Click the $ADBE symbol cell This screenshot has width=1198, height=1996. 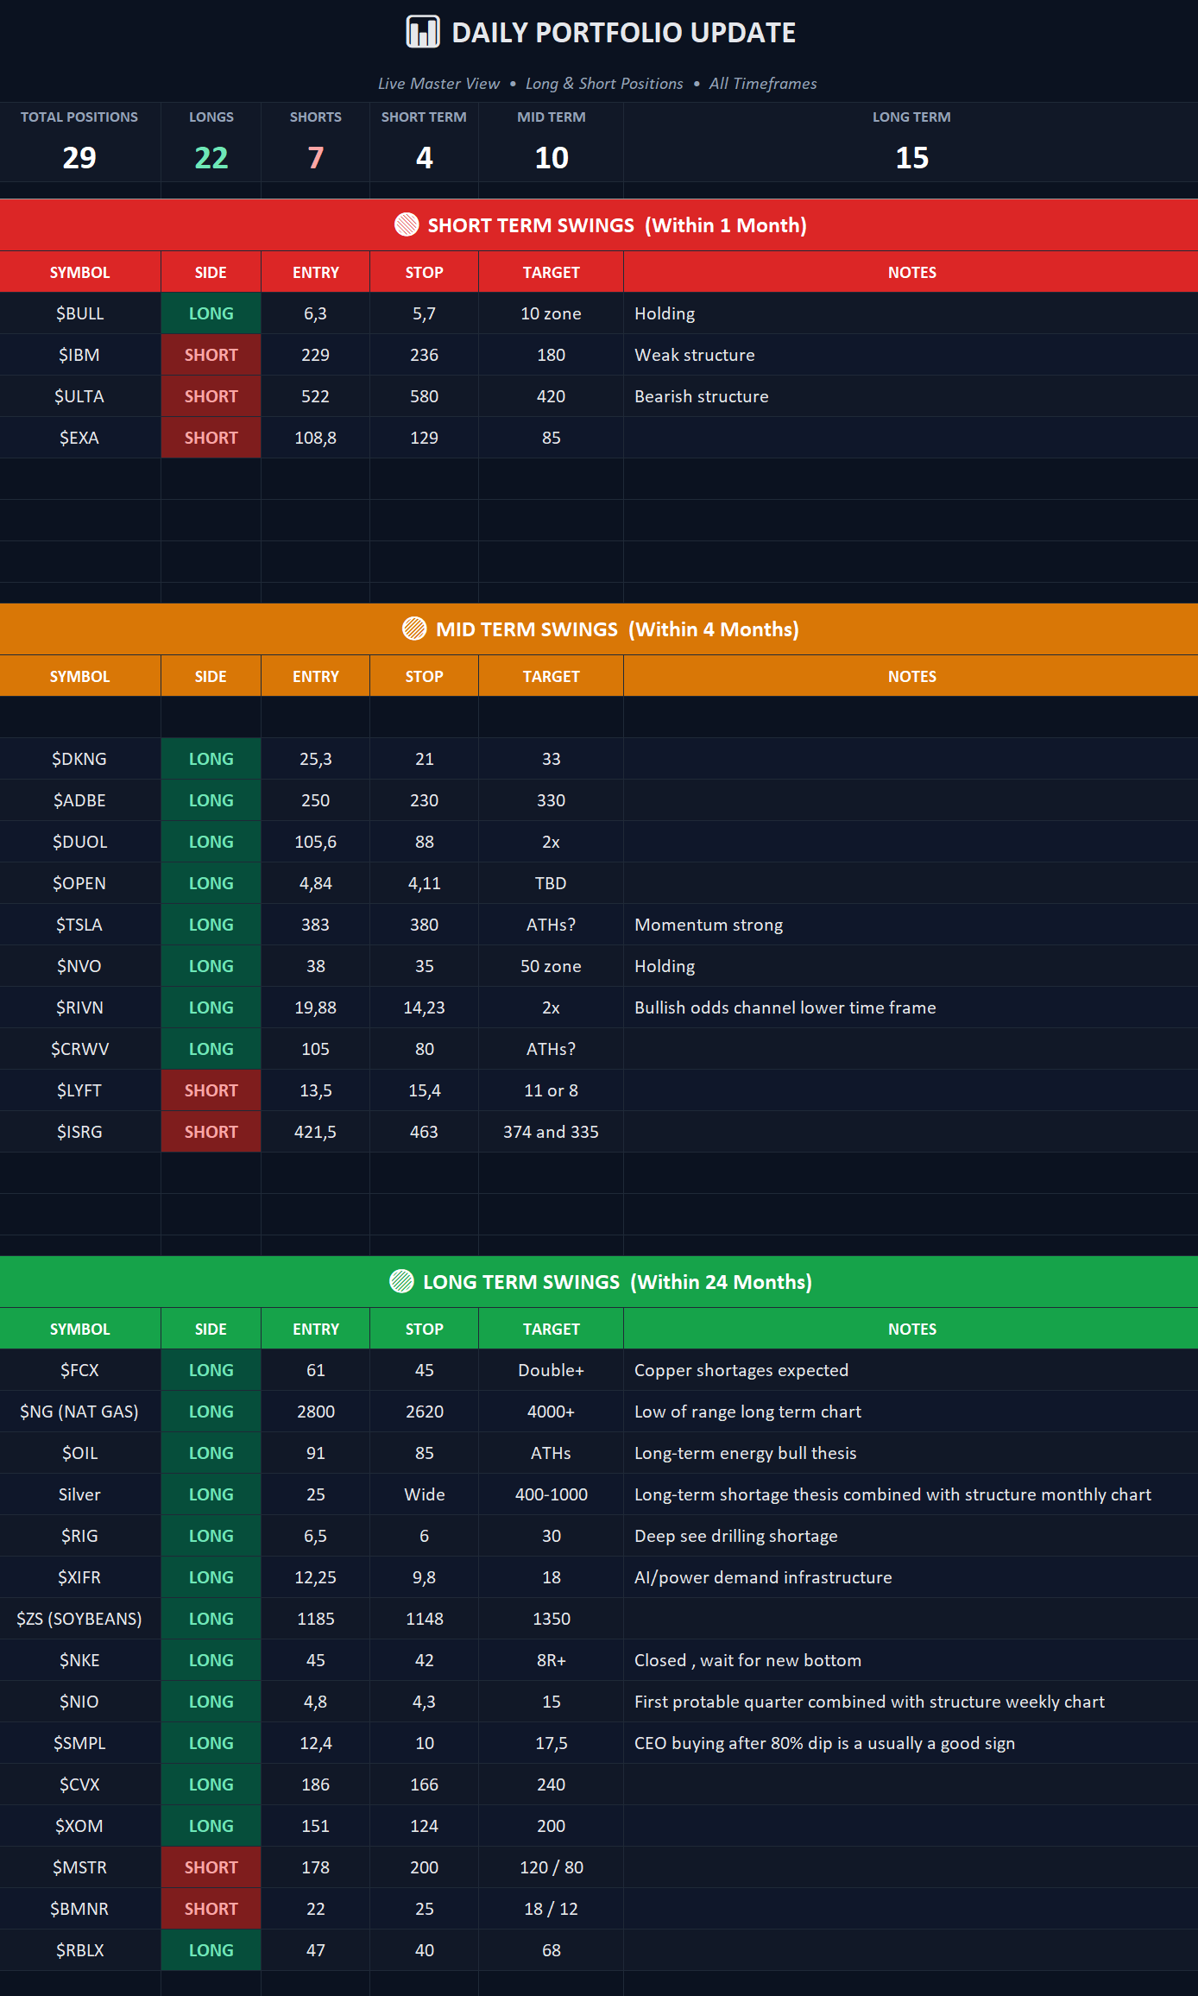tap(80, 800)
